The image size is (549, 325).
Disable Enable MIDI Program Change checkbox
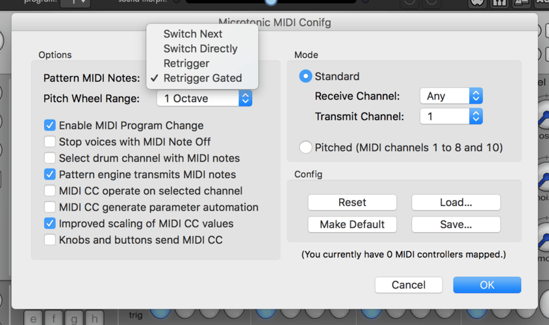[50, 125]
